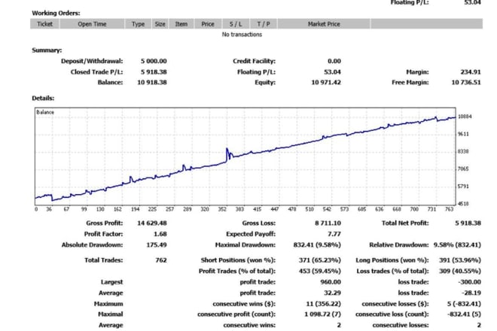Viewport: 497px width, 331px height.
Task: Select the Maximal Drawdown value 832.41 (9.58%)
Action: click(317, 244)
